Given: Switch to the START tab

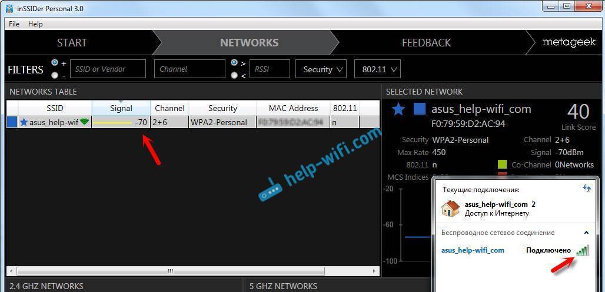Looking at the screenshot, I should click(72, 42).
